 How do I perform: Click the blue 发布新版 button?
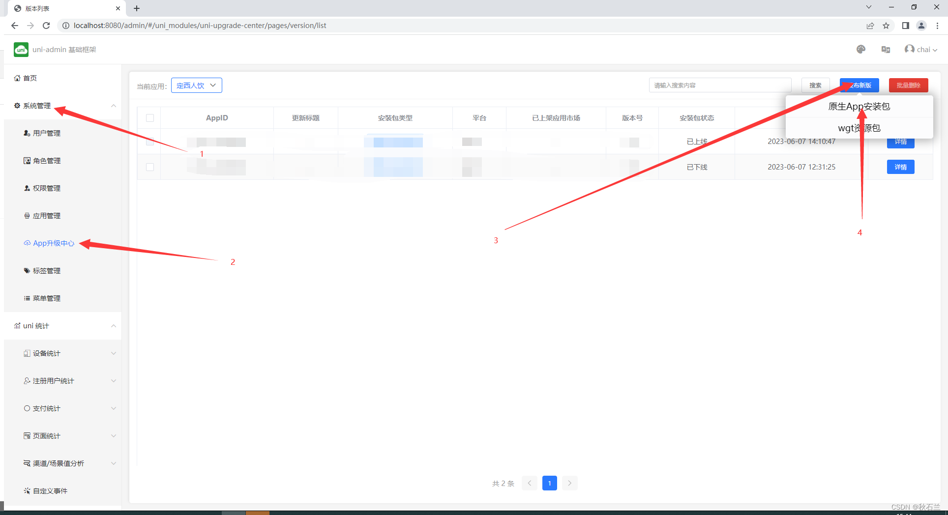point(859,86)
